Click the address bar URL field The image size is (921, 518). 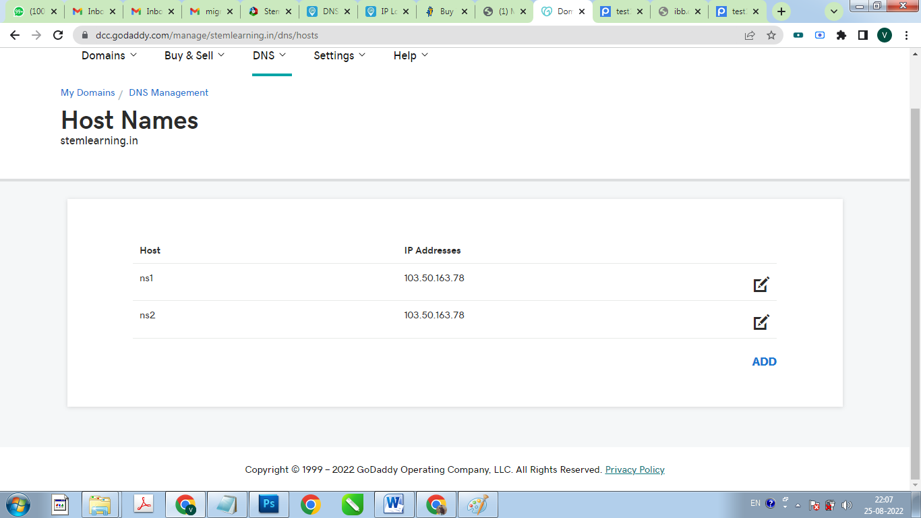405,35
